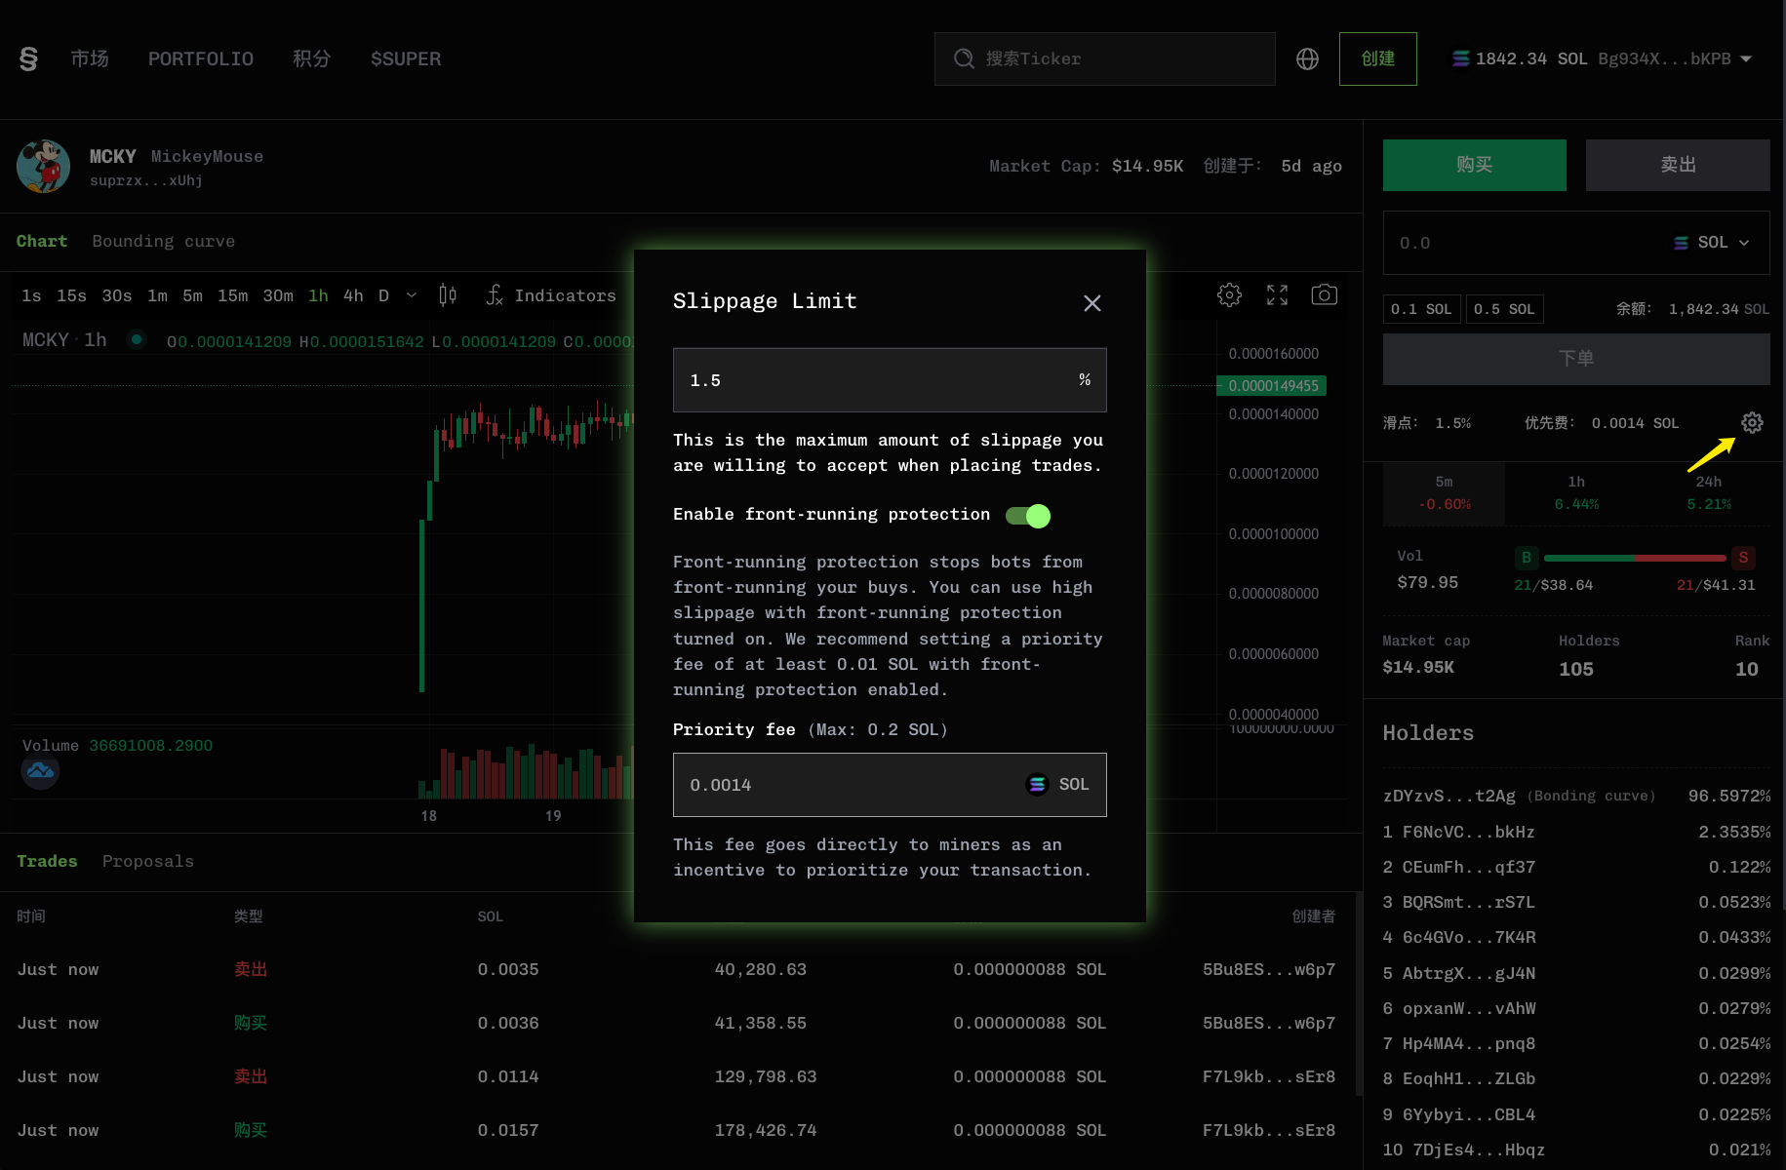Close the Slippage Limit dialog
1786x1170 pixels.
pyautogui.click(x=1091, y=303)
